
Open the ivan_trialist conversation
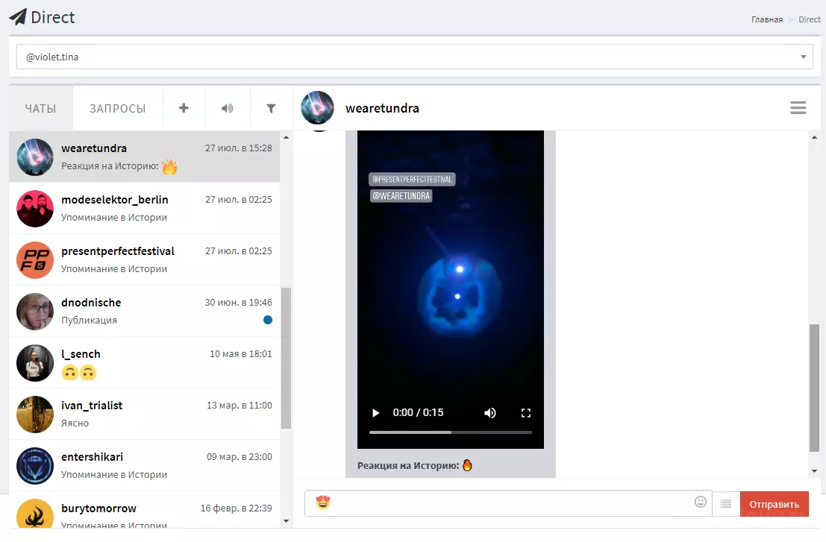pos(144,414)
